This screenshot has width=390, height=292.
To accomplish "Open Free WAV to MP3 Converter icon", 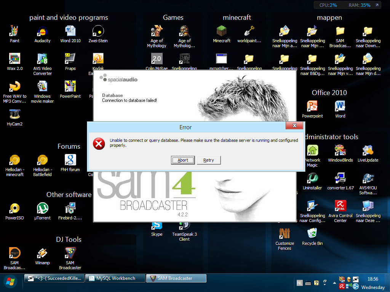I will click(x=15, y=92).
